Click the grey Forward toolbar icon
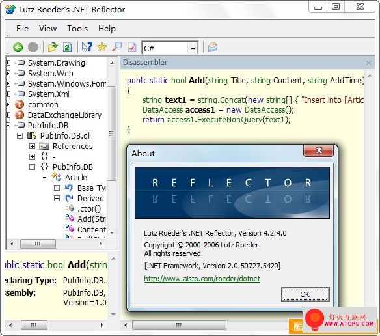 pos(33,48)
